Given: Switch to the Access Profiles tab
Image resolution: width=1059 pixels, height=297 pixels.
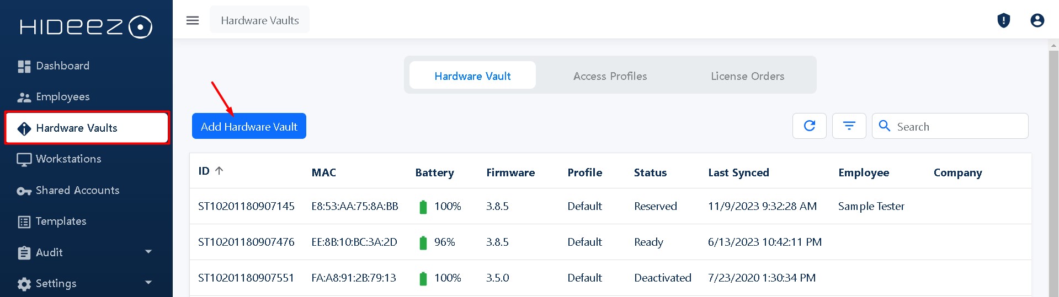Looking at the screenshot, I should tap(610, 76).
